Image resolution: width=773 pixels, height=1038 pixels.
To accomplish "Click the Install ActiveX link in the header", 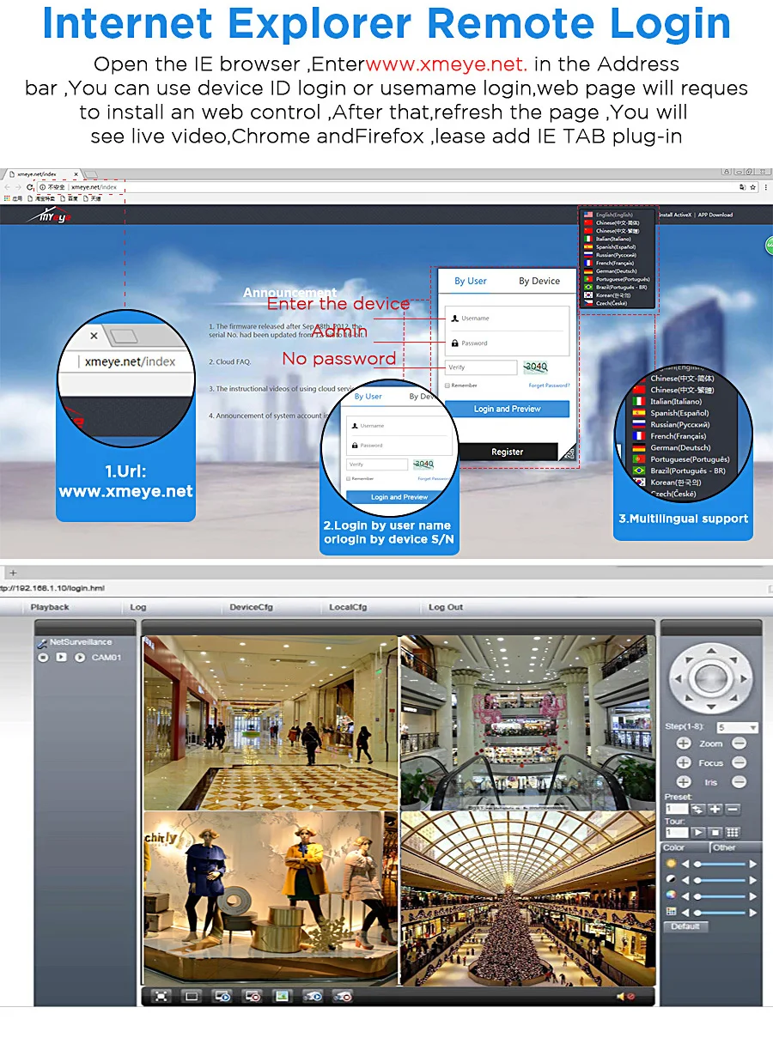I will (673, 215).
